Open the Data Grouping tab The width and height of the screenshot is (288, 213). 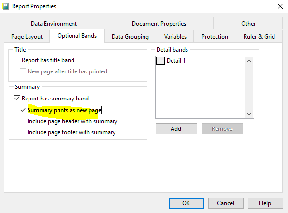[130, 36]
